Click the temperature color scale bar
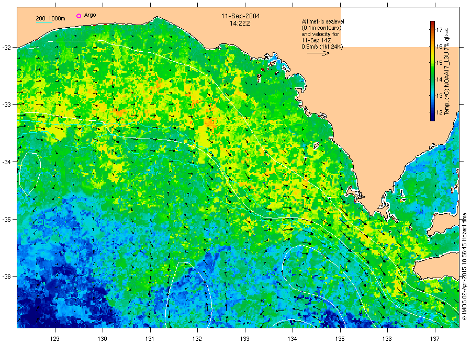 pos(432,71)
